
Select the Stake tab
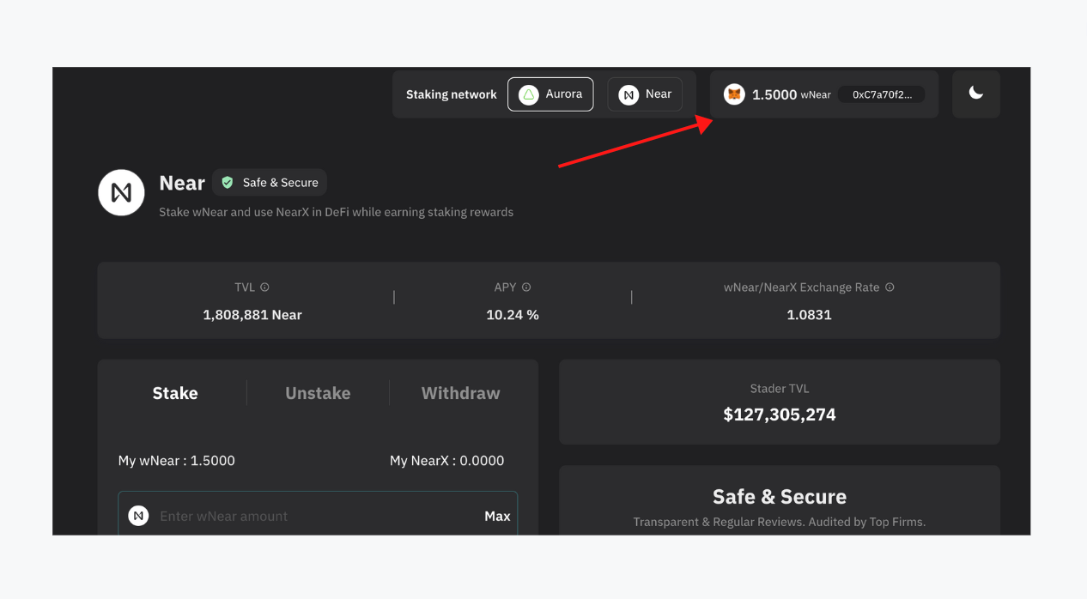tap(175, 393)
